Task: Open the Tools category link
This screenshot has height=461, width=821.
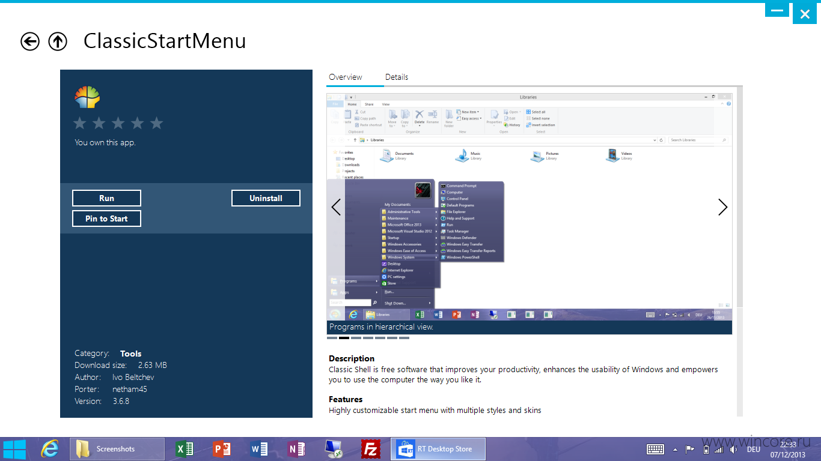Action: 130,354
